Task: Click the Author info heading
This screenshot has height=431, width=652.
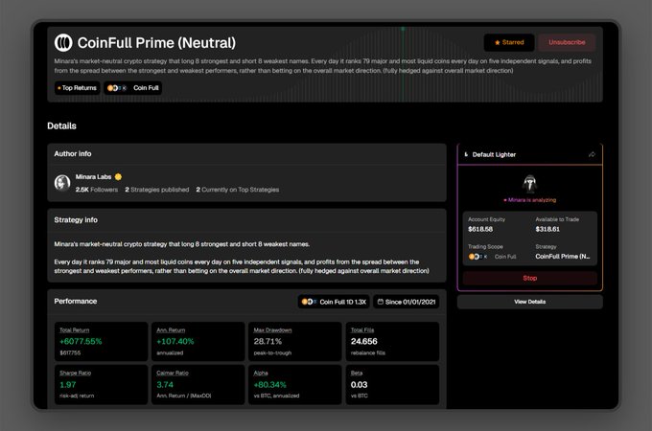Action: point(73,153)
